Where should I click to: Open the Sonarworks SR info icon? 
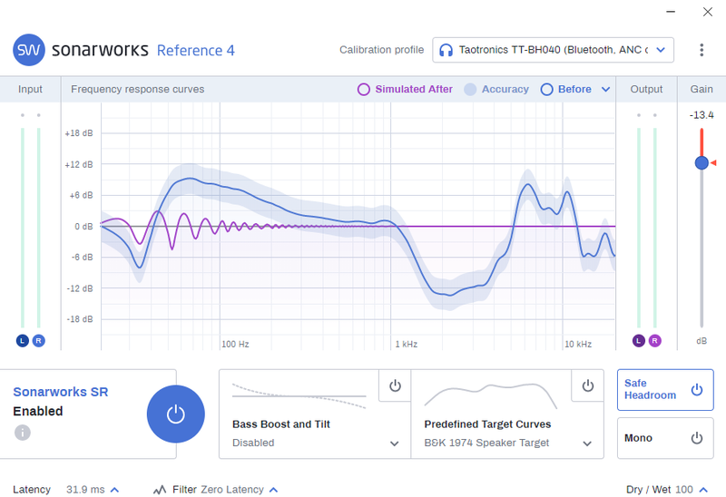click(22, 433)
